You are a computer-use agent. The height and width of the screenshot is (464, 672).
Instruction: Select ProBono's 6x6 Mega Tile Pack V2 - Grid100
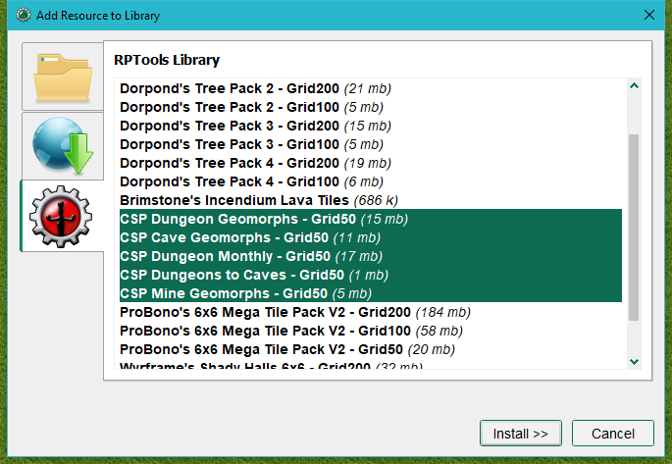pos(371,331)
